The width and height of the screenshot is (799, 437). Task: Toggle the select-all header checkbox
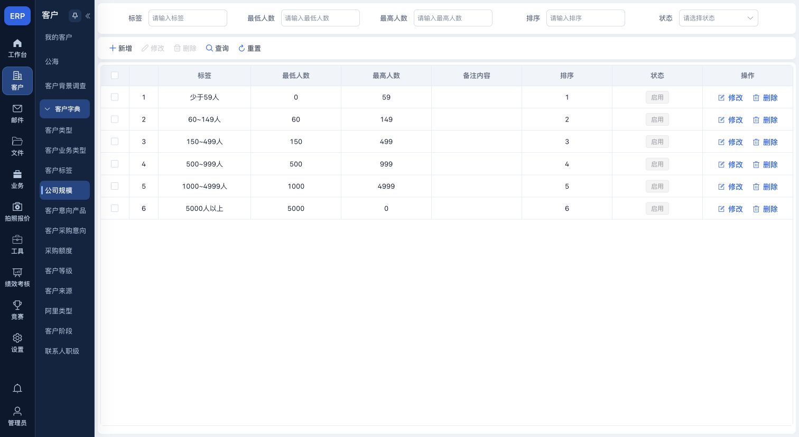pos(115,75)
